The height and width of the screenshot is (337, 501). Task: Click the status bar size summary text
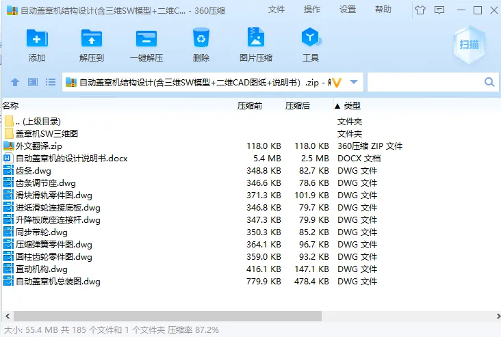click(111, 330)
